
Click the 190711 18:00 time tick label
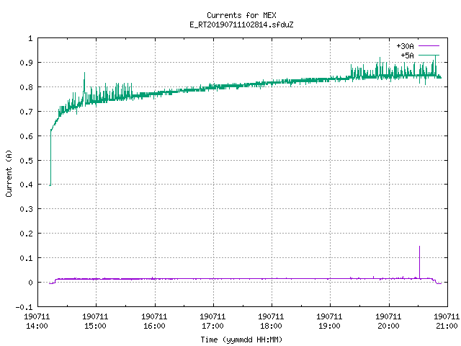[271, 321]
